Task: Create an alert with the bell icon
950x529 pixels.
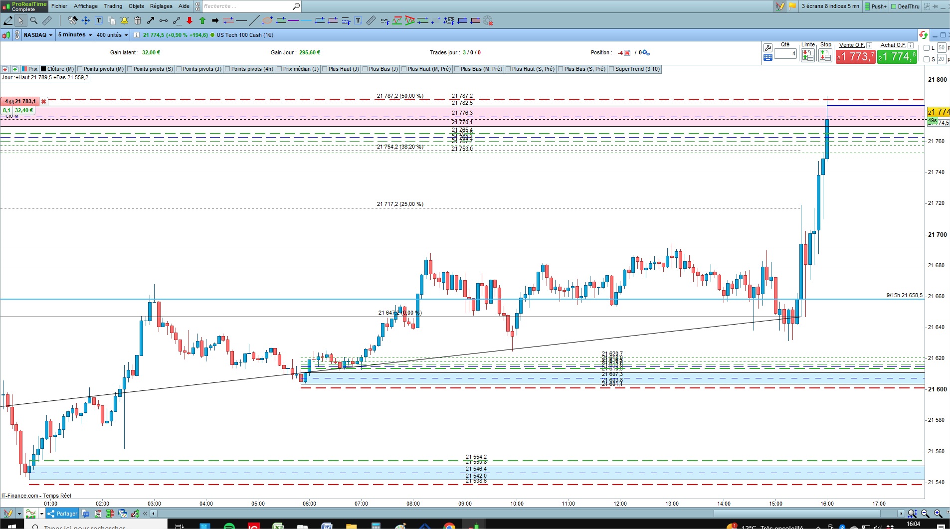Action: [x=125, y=20]
